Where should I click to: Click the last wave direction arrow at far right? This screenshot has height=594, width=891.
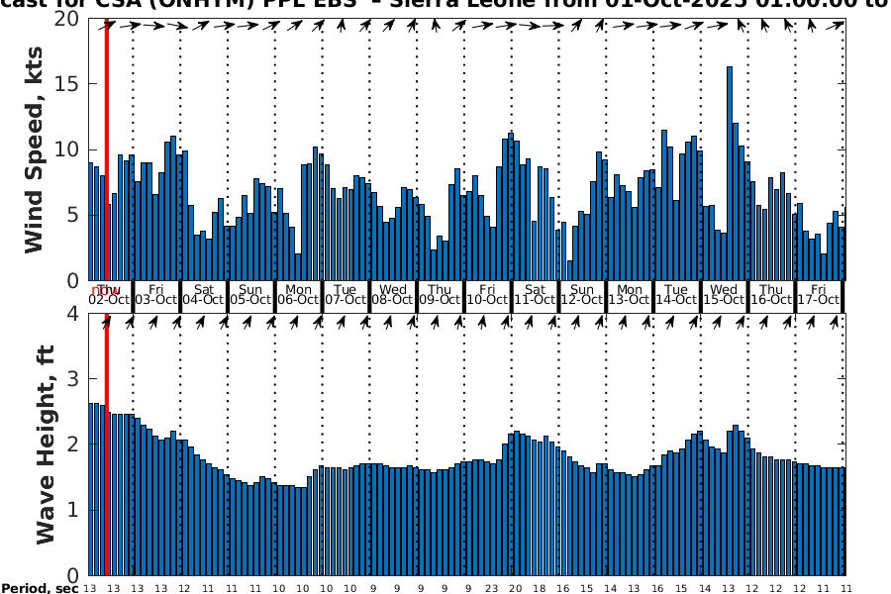point(840,321)
